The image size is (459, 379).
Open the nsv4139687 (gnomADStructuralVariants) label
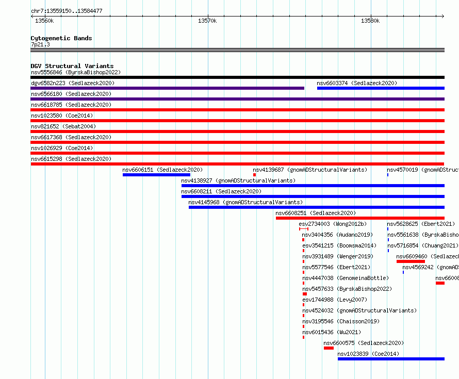(x=310, y=170)
